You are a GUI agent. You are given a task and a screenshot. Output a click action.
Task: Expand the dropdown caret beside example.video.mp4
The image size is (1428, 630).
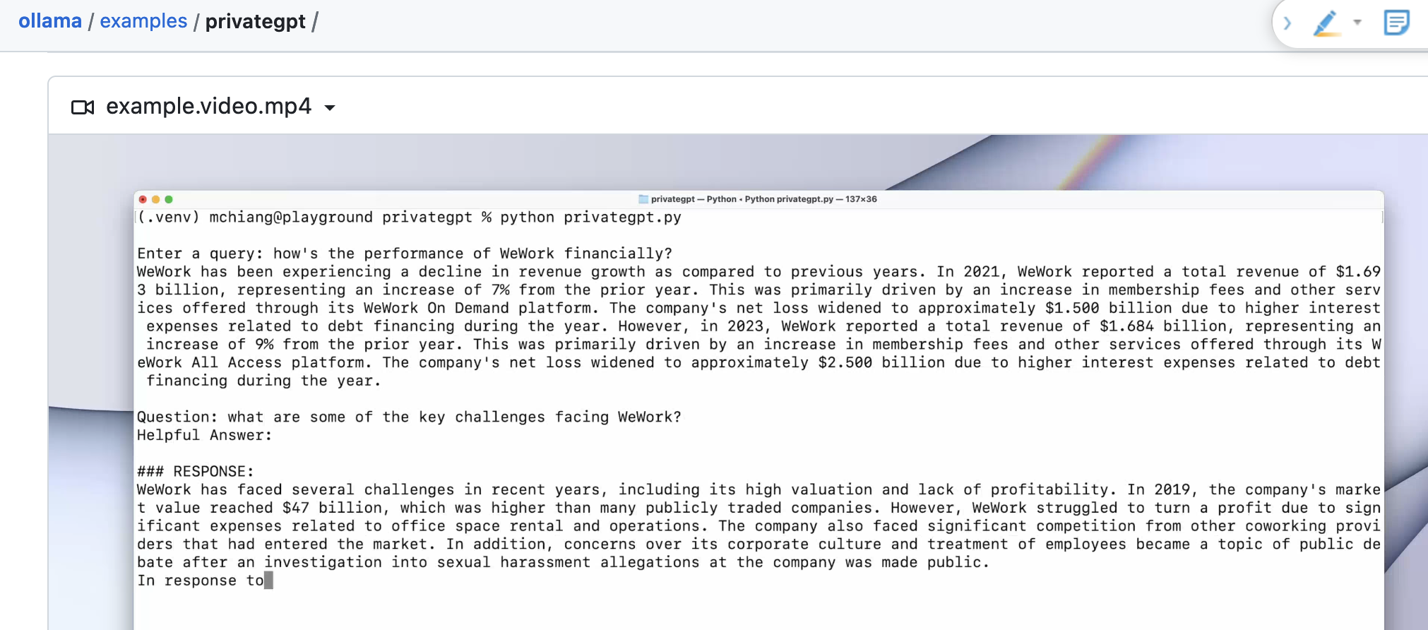point(330,108)
